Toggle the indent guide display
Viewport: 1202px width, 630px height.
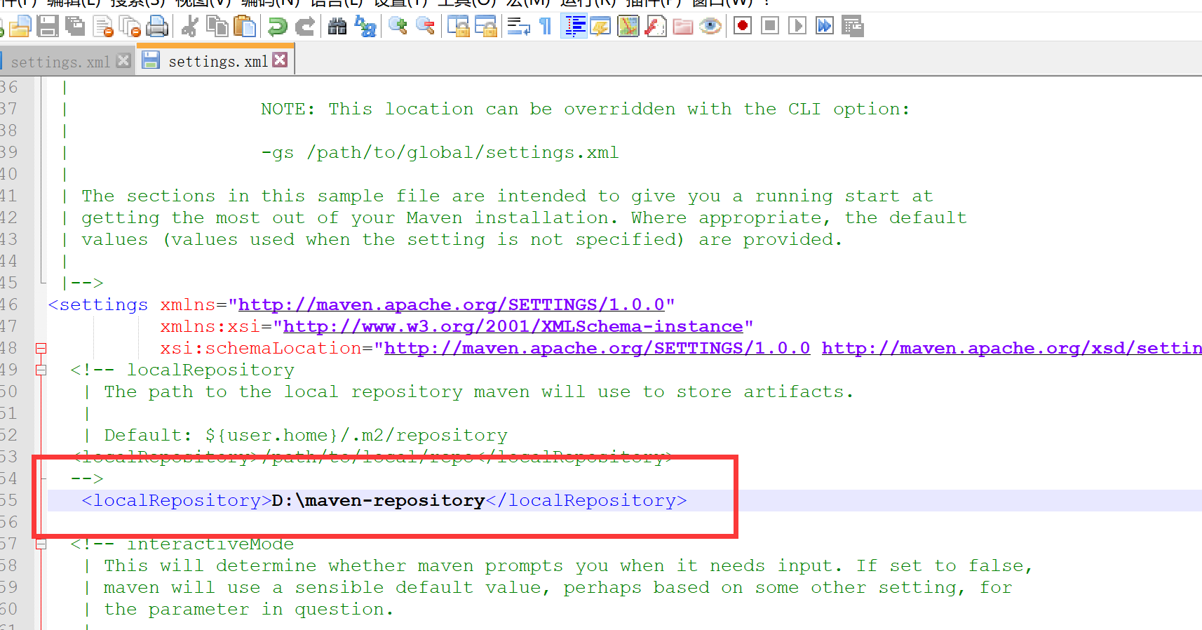point(574,27)
